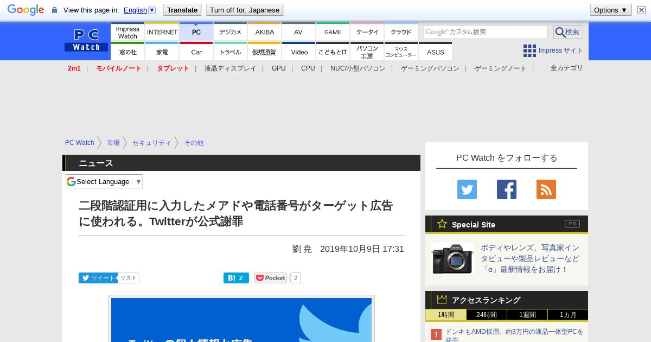Screen dimensions: 651x342
Task: Click the Twitter article header image
Action: 241,319
